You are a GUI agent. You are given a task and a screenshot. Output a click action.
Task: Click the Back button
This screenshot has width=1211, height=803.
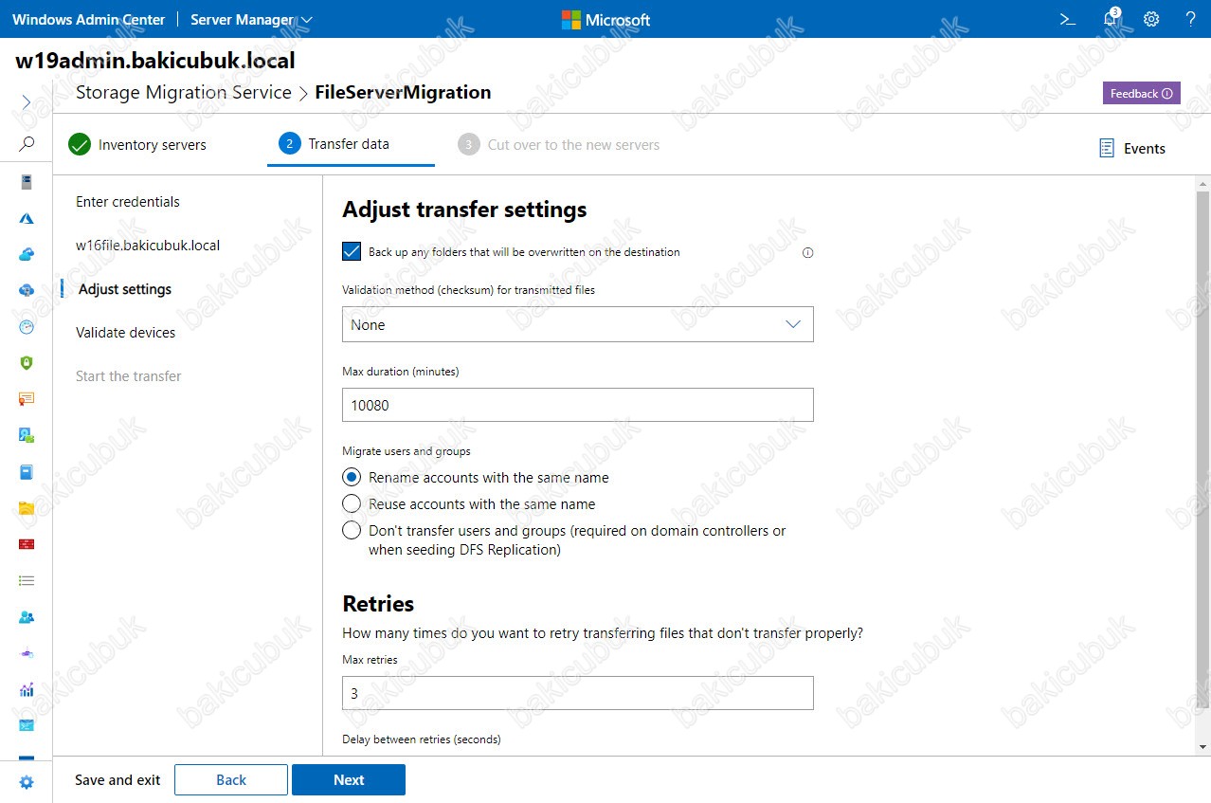click(x=231, y=779)
